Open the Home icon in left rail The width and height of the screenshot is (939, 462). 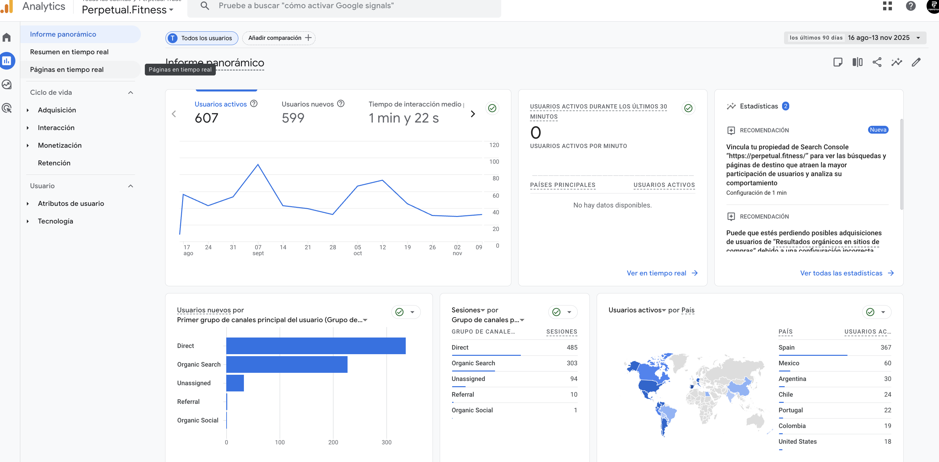[7, 37]
